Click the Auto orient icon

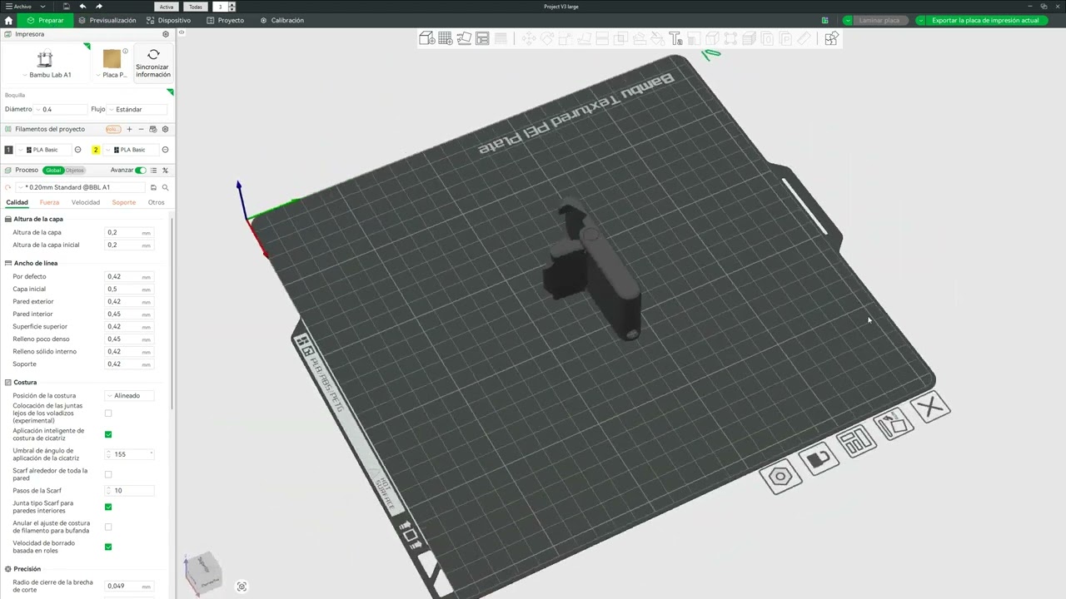tap(464, 38)
